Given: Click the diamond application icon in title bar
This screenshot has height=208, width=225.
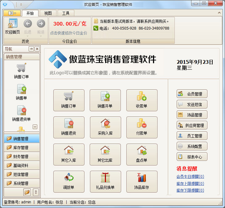Looking at the screenshot, I should point(5,5).
